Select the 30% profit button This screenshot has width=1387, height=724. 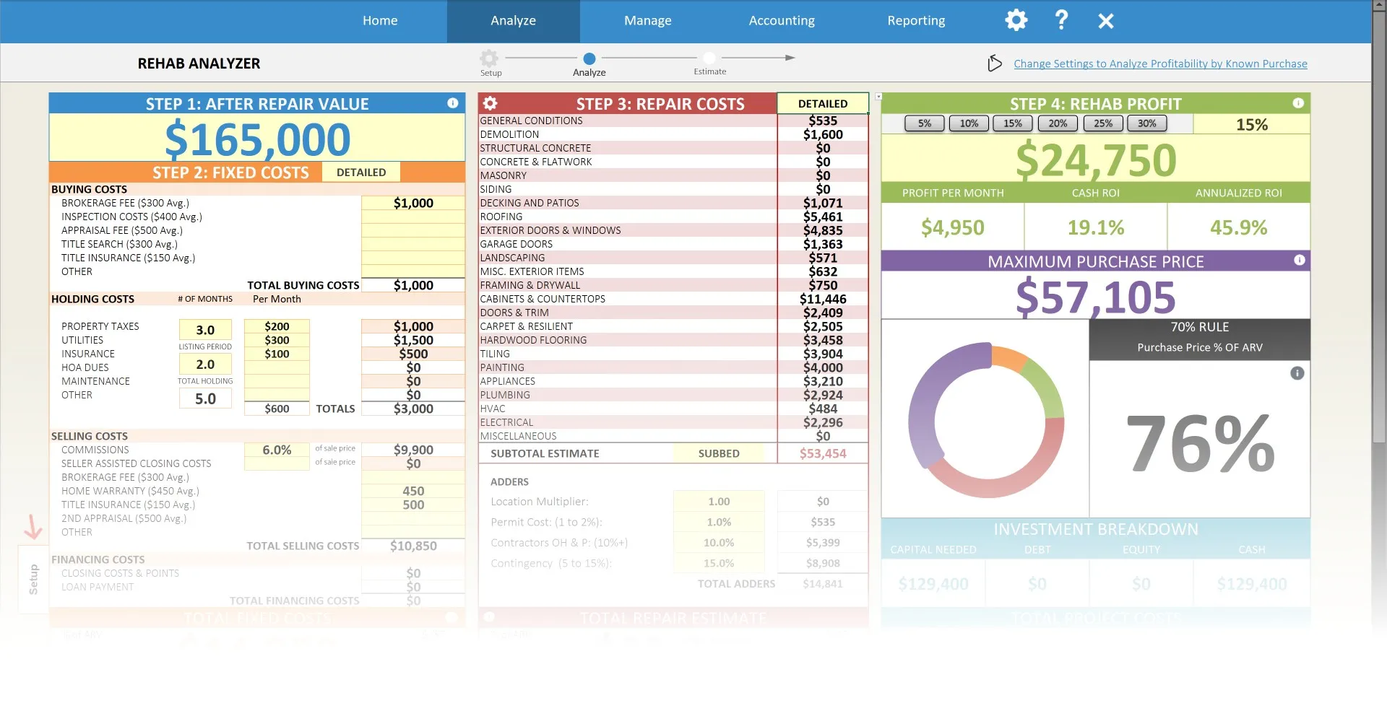(x=1147, y=123)
